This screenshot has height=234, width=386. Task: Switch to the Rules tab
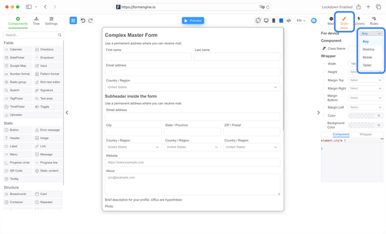pos(374,22)
